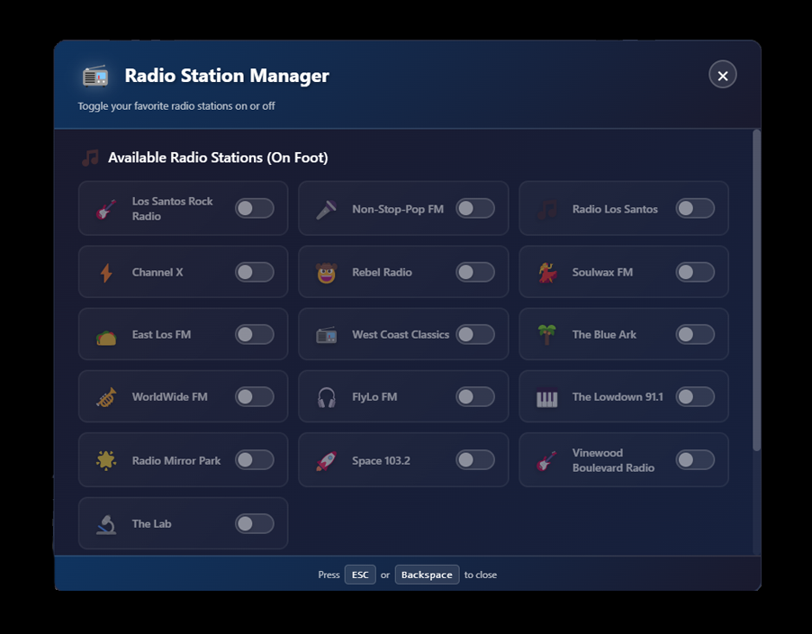Screen dimensions: 812x634
Task: Select the piano icon for The Lowdown 91.1
Action: coord(548,396)
